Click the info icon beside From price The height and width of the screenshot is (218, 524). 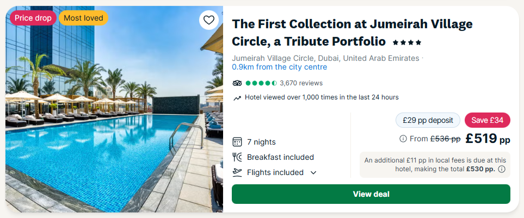[403, 139]
